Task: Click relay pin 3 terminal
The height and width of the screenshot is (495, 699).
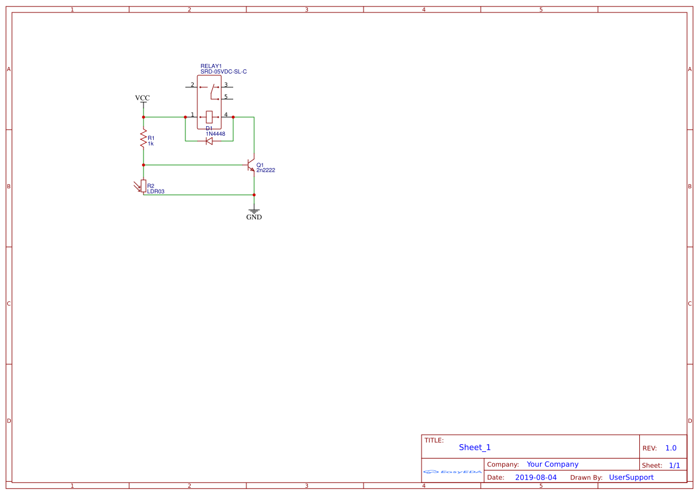Action: point(227,86)
